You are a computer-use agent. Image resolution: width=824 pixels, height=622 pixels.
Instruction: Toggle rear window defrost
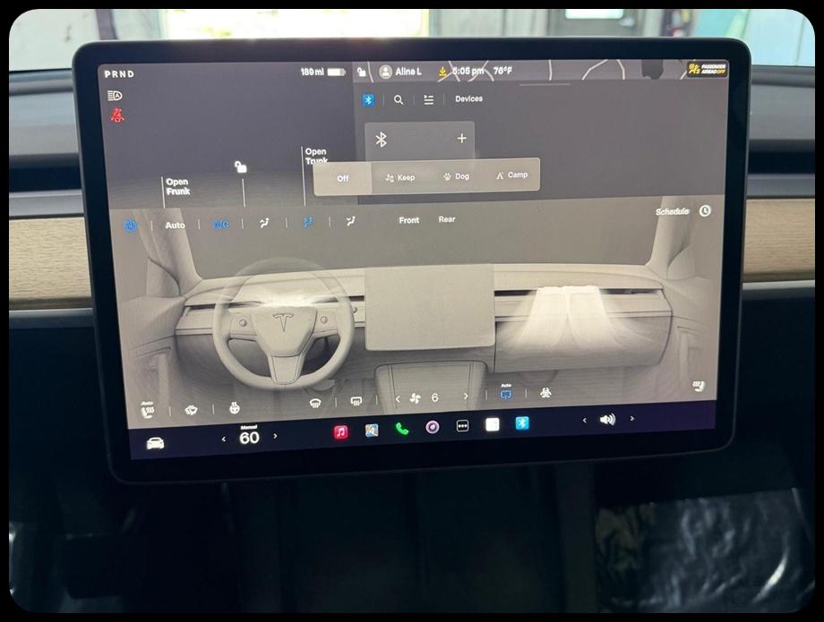(356, 402)
